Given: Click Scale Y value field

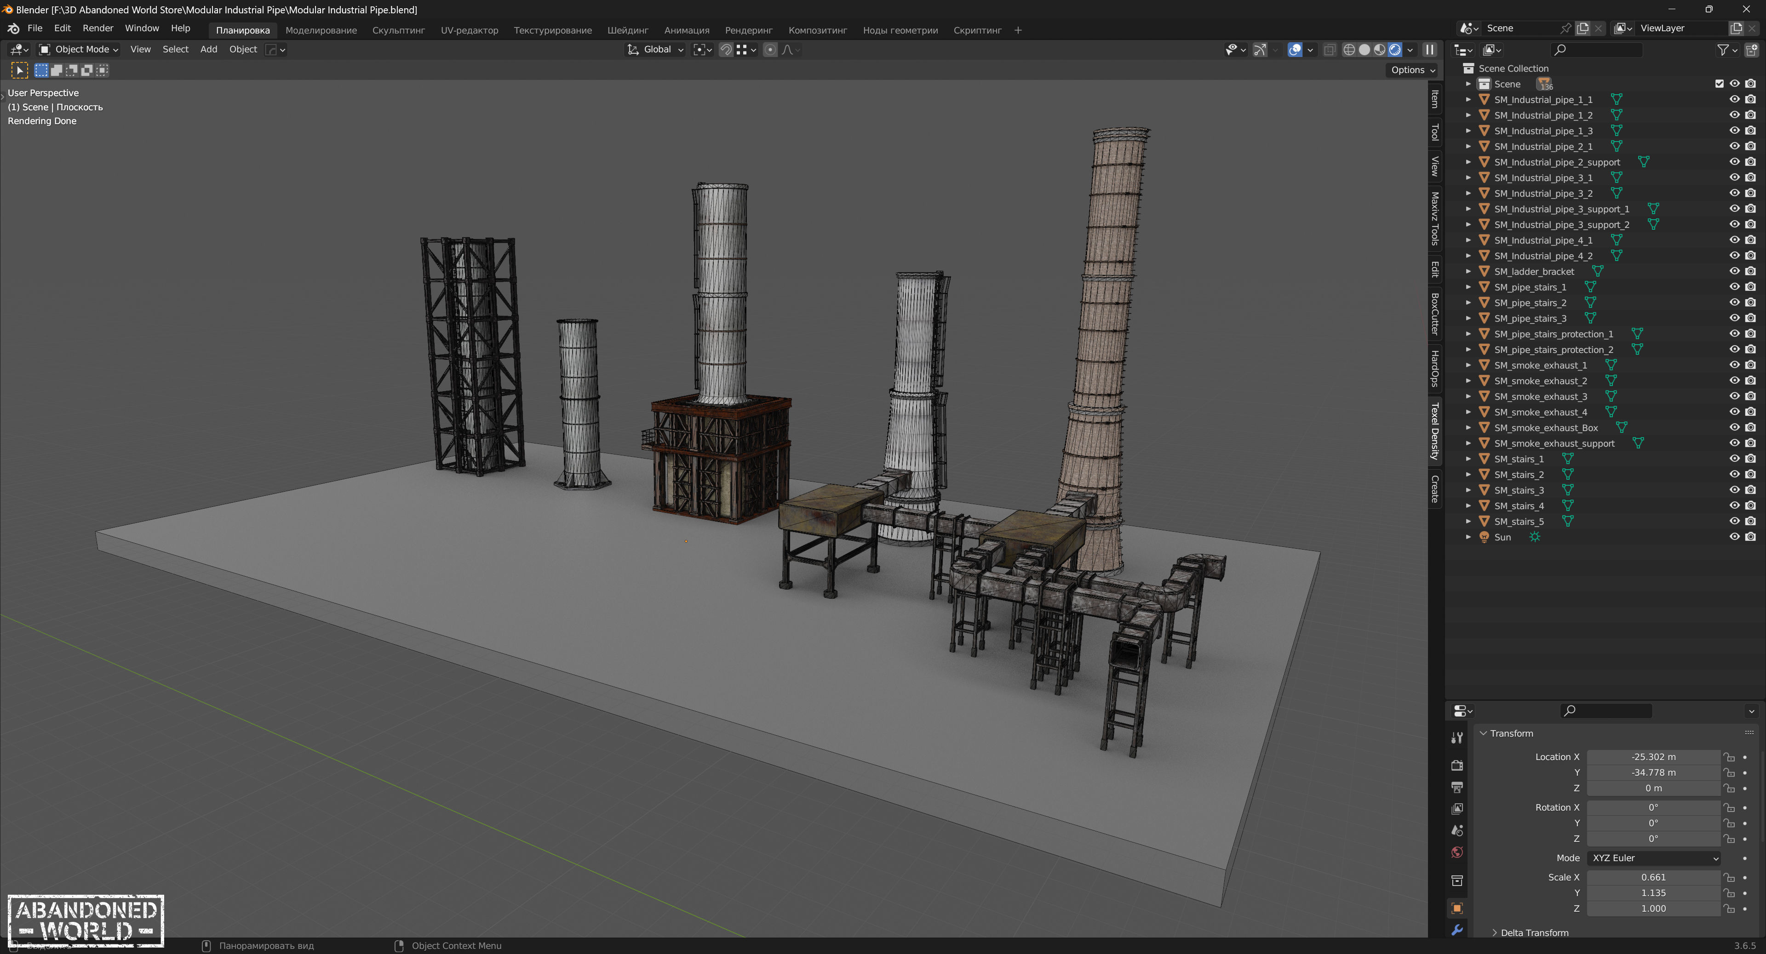Looking at the screenshot, I should coord(1654,893).
